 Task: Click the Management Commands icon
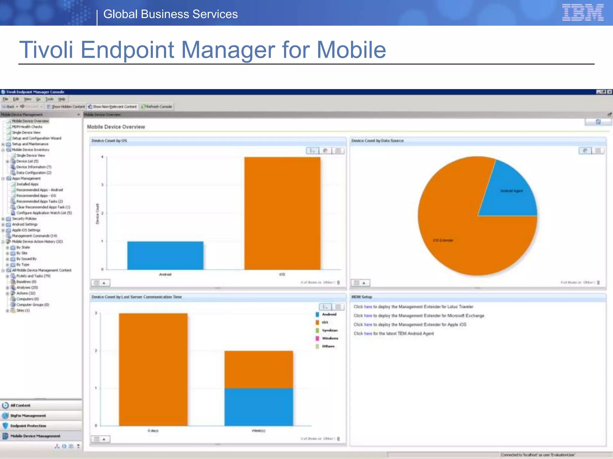tap(9, 236)
